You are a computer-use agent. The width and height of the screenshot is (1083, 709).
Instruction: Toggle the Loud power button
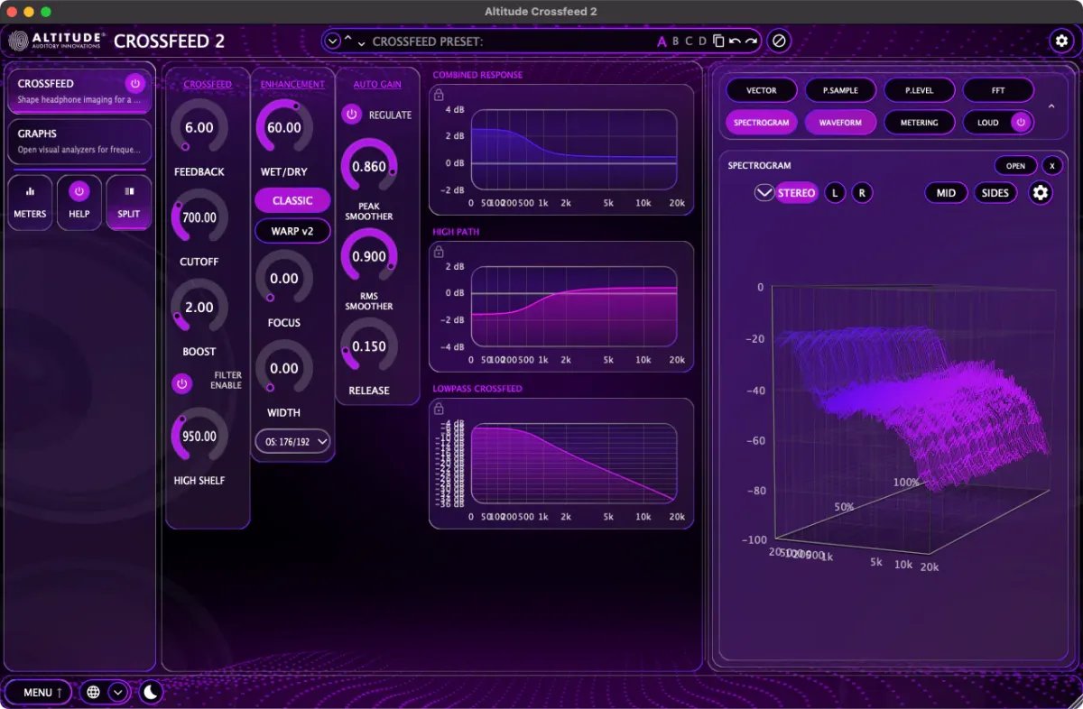point(1021,123)
